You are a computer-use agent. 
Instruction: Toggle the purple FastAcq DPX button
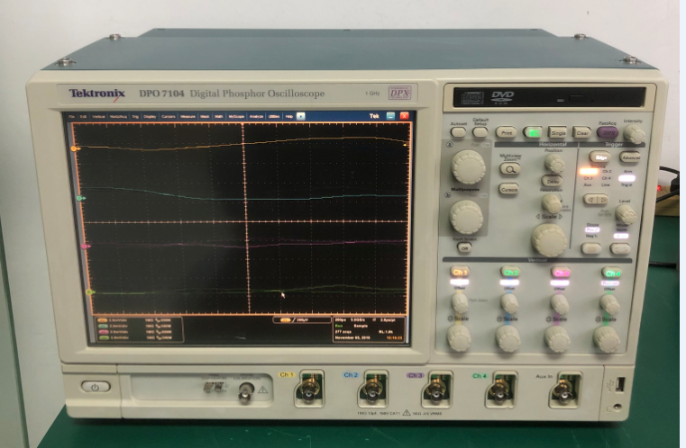[x=608, y=133]
